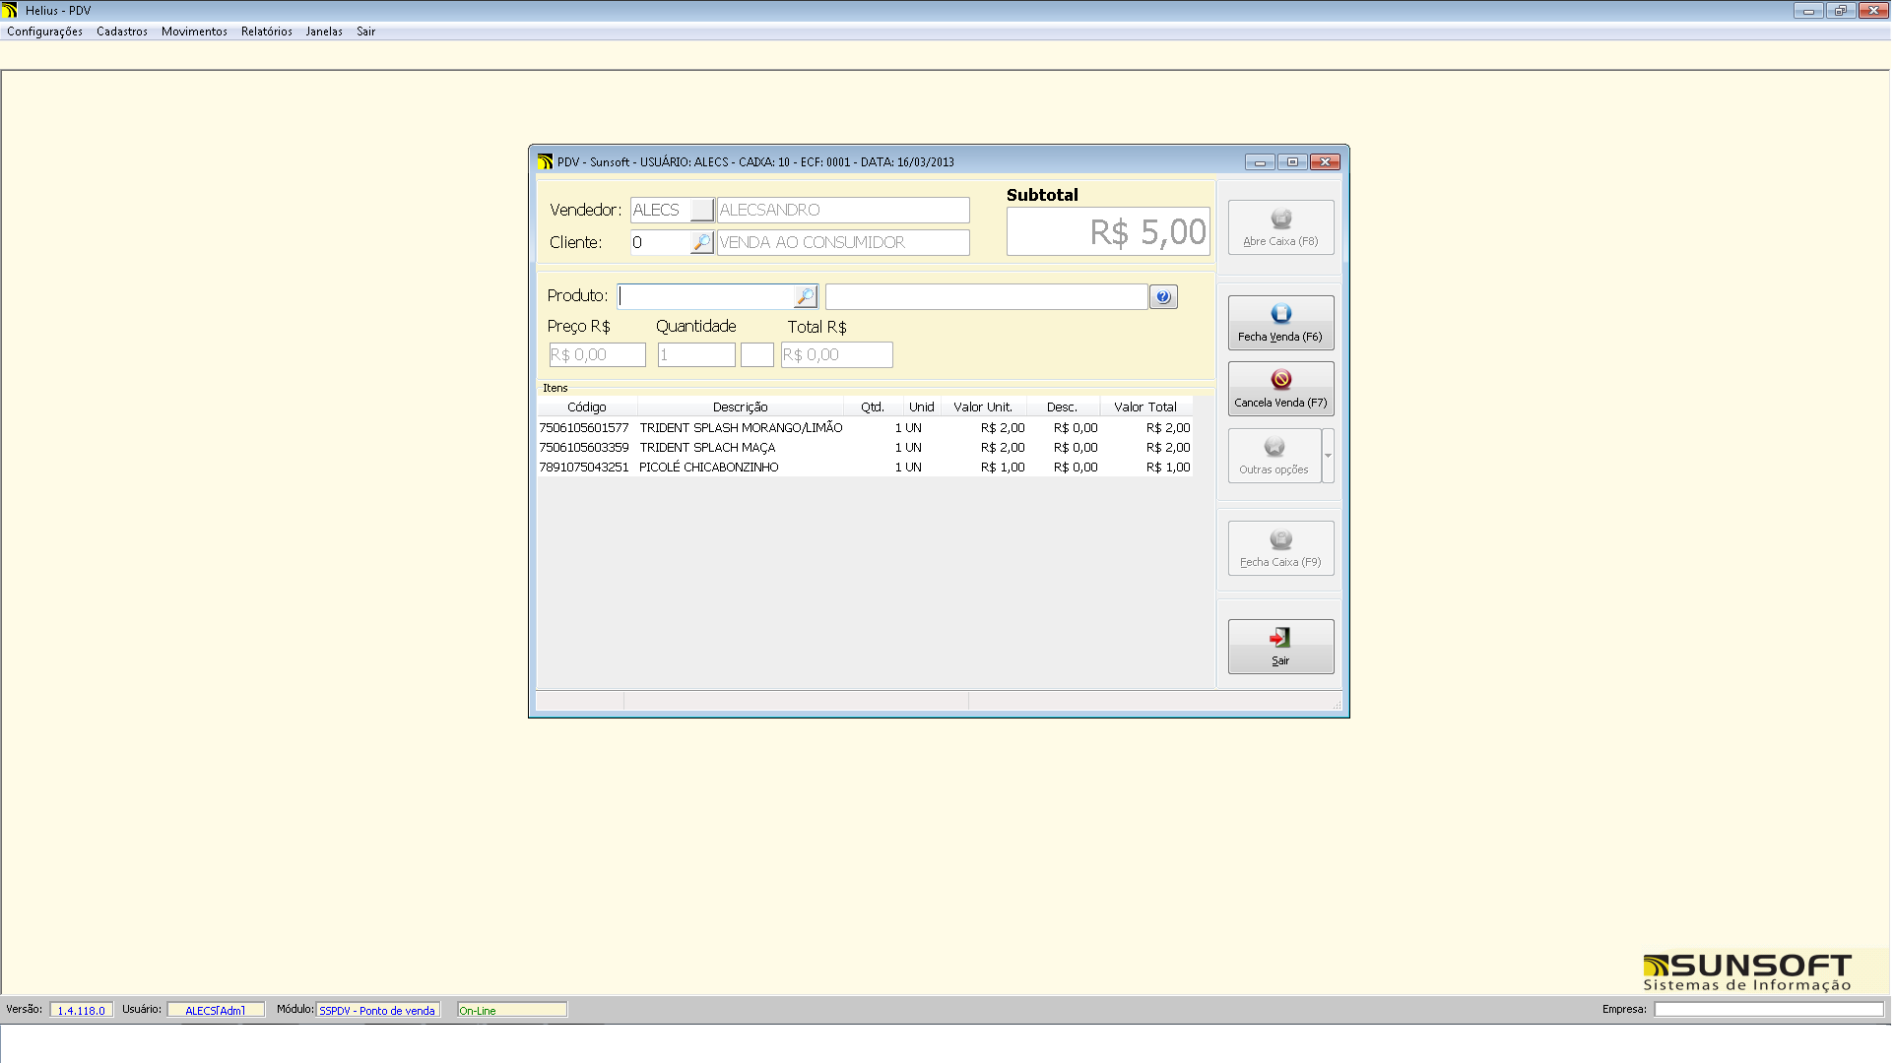Click the Descrição column header
The width and height of the screenshot is (1895, 1063).
[x=740, y=406]
